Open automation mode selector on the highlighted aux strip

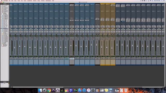72,29
